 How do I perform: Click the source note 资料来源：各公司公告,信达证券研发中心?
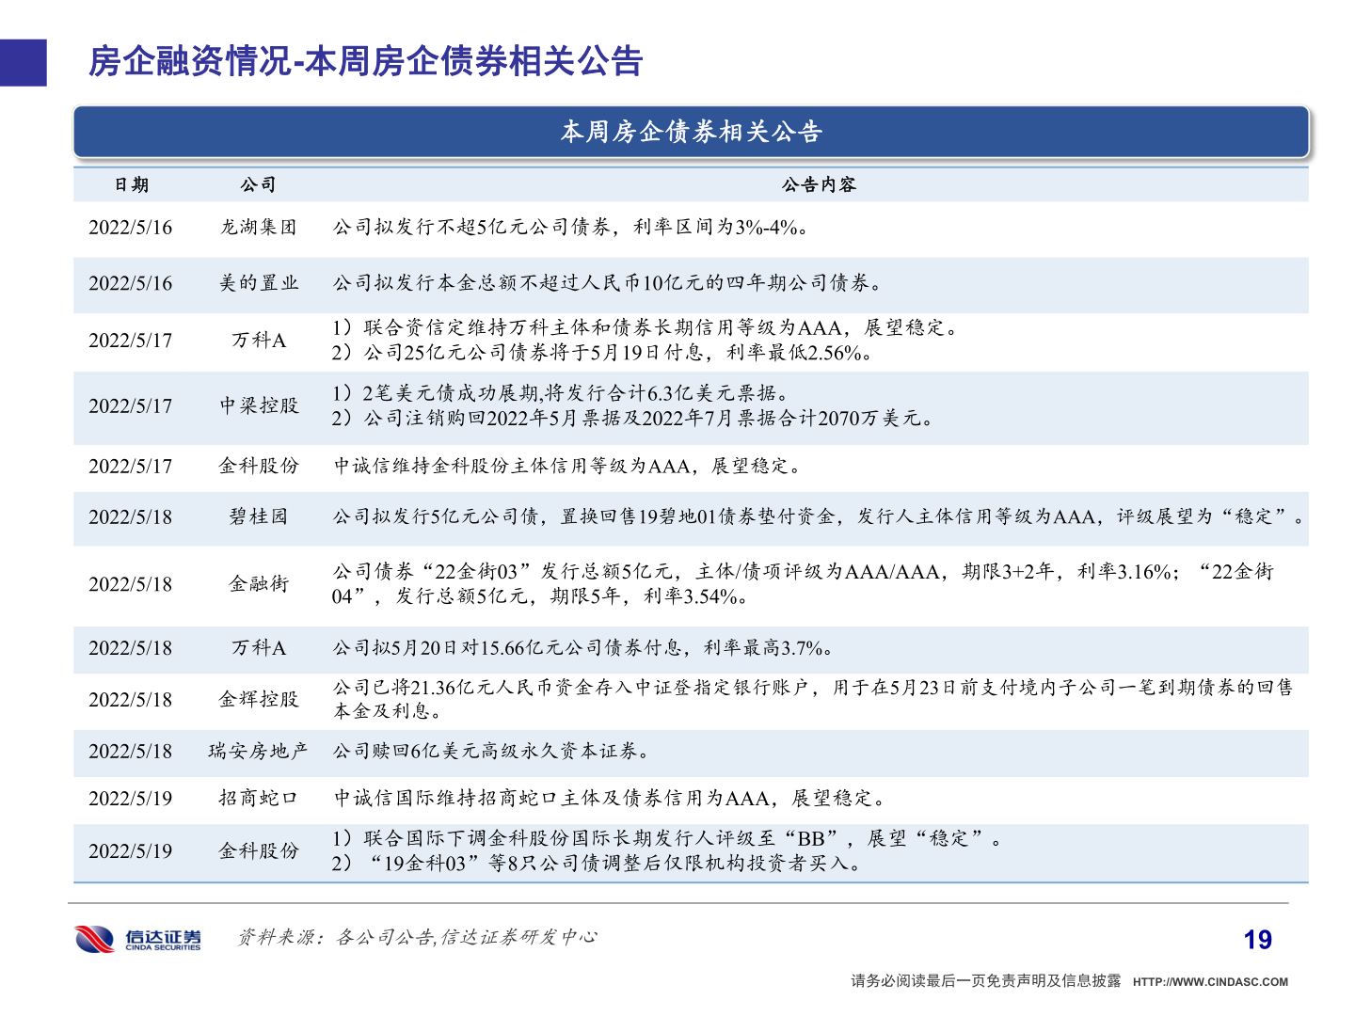(x=417, y=937)
